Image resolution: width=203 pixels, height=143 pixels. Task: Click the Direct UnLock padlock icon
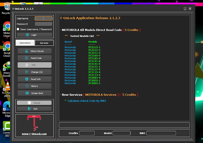point(27,51)
